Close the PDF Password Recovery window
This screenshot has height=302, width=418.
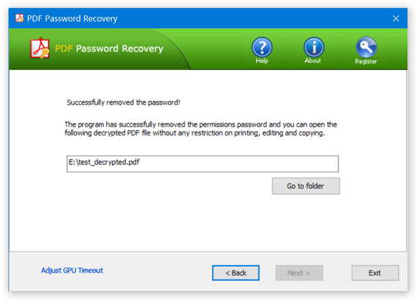click(x=396, y=18)
